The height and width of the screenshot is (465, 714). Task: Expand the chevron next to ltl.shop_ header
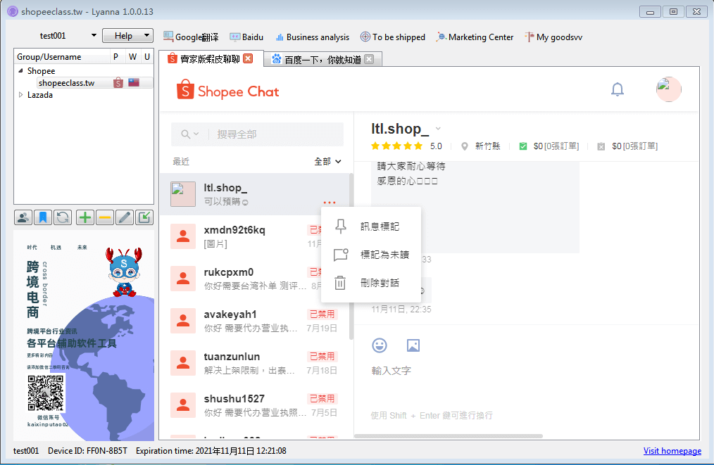(x=438, y=129)
